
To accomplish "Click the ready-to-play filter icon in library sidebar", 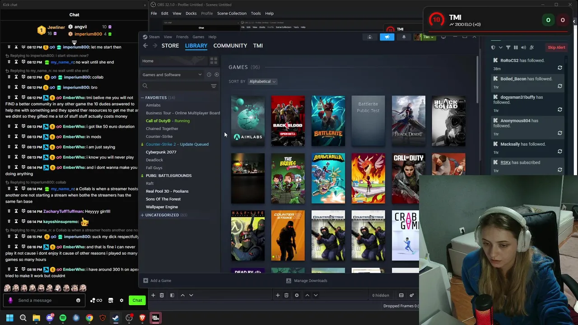I will [217, 74].
